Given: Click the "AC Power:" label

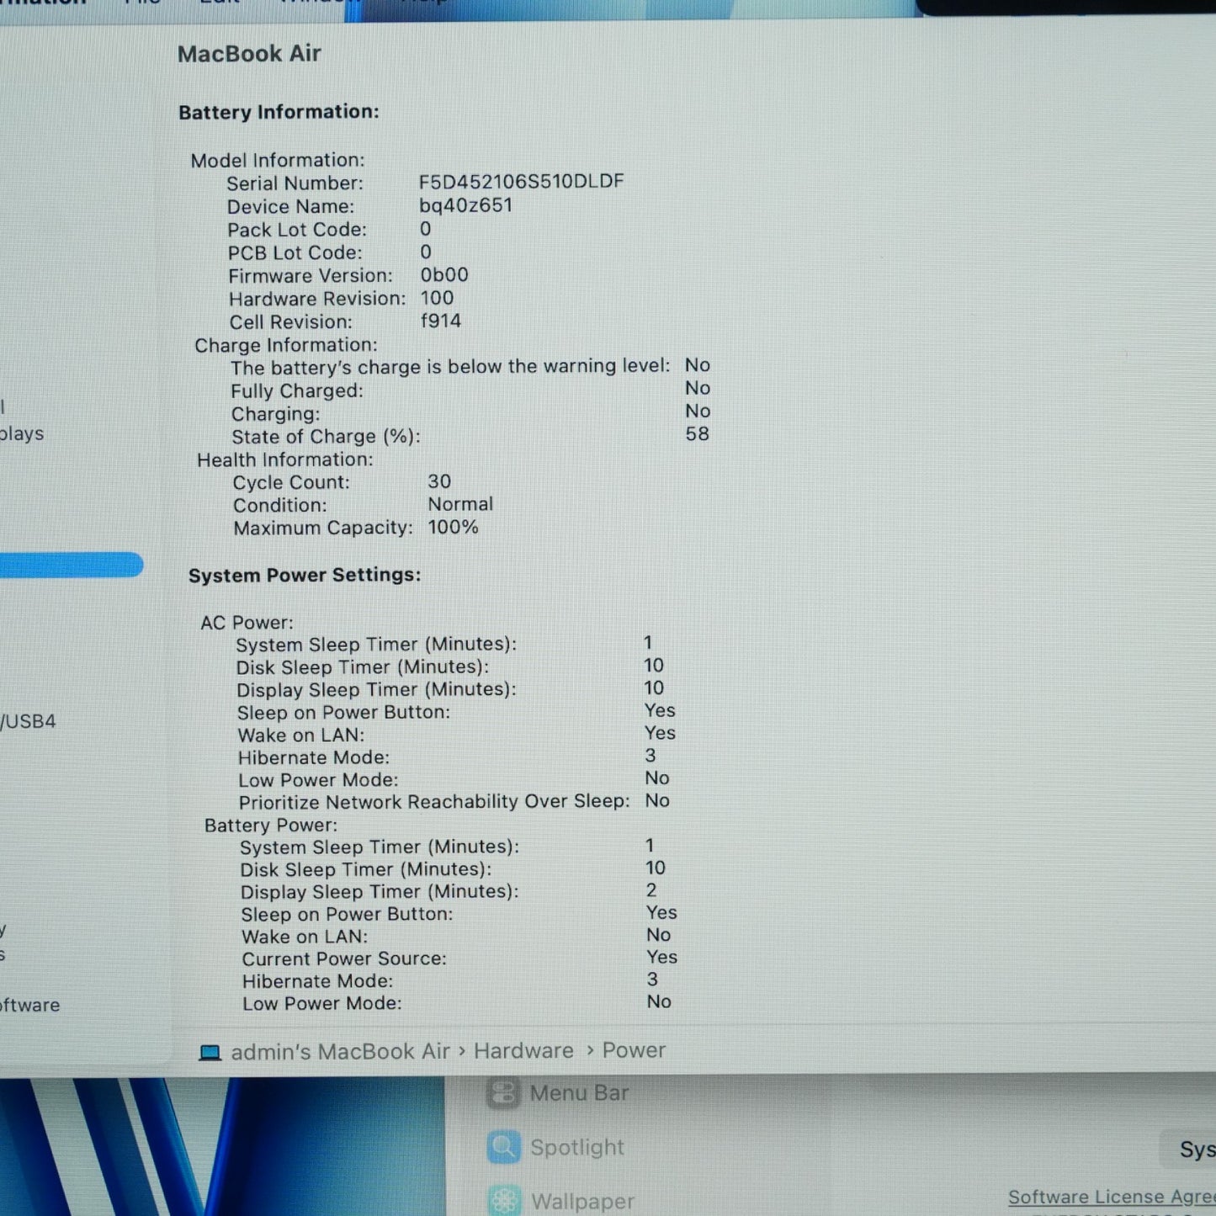Looking at the screenshot, I should (247, 623).
